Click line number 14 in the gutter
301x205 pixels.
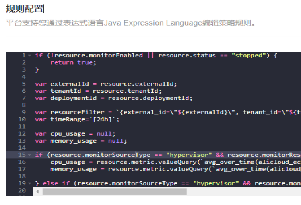(x=22, y=148)
